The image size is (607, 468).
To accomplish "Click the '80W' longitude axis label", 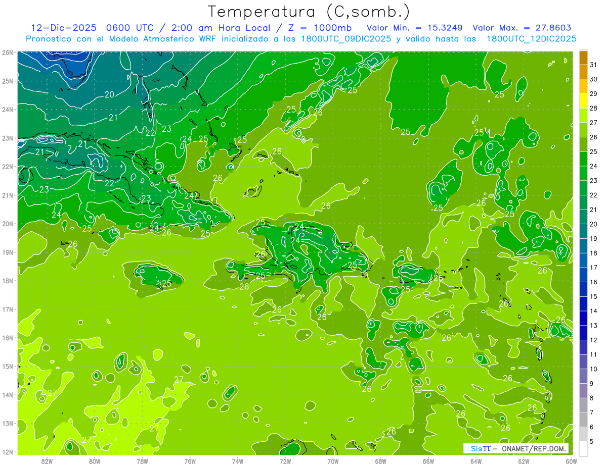I will (x=95, y=461).
